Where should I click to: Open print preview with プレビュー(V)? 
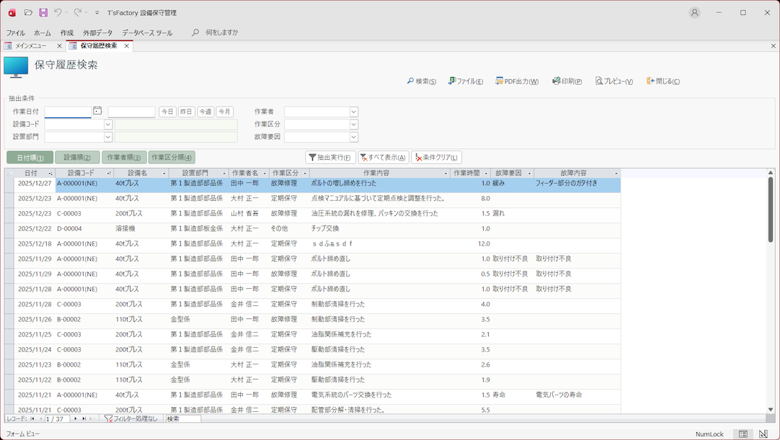coord(613,81)
